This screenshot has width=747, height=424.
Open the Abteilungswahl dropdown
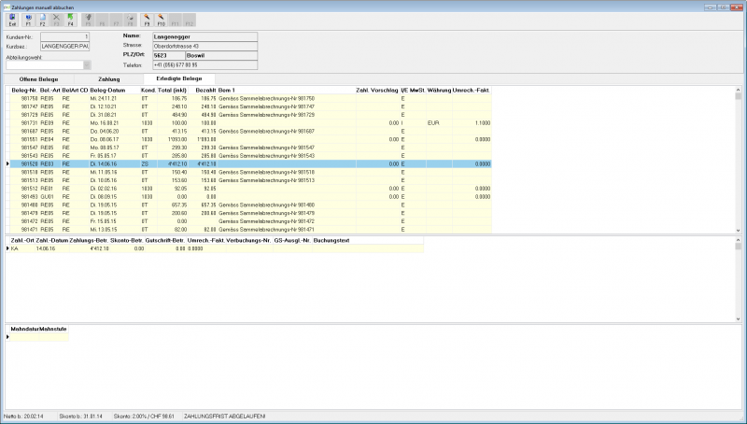point(87,64)
